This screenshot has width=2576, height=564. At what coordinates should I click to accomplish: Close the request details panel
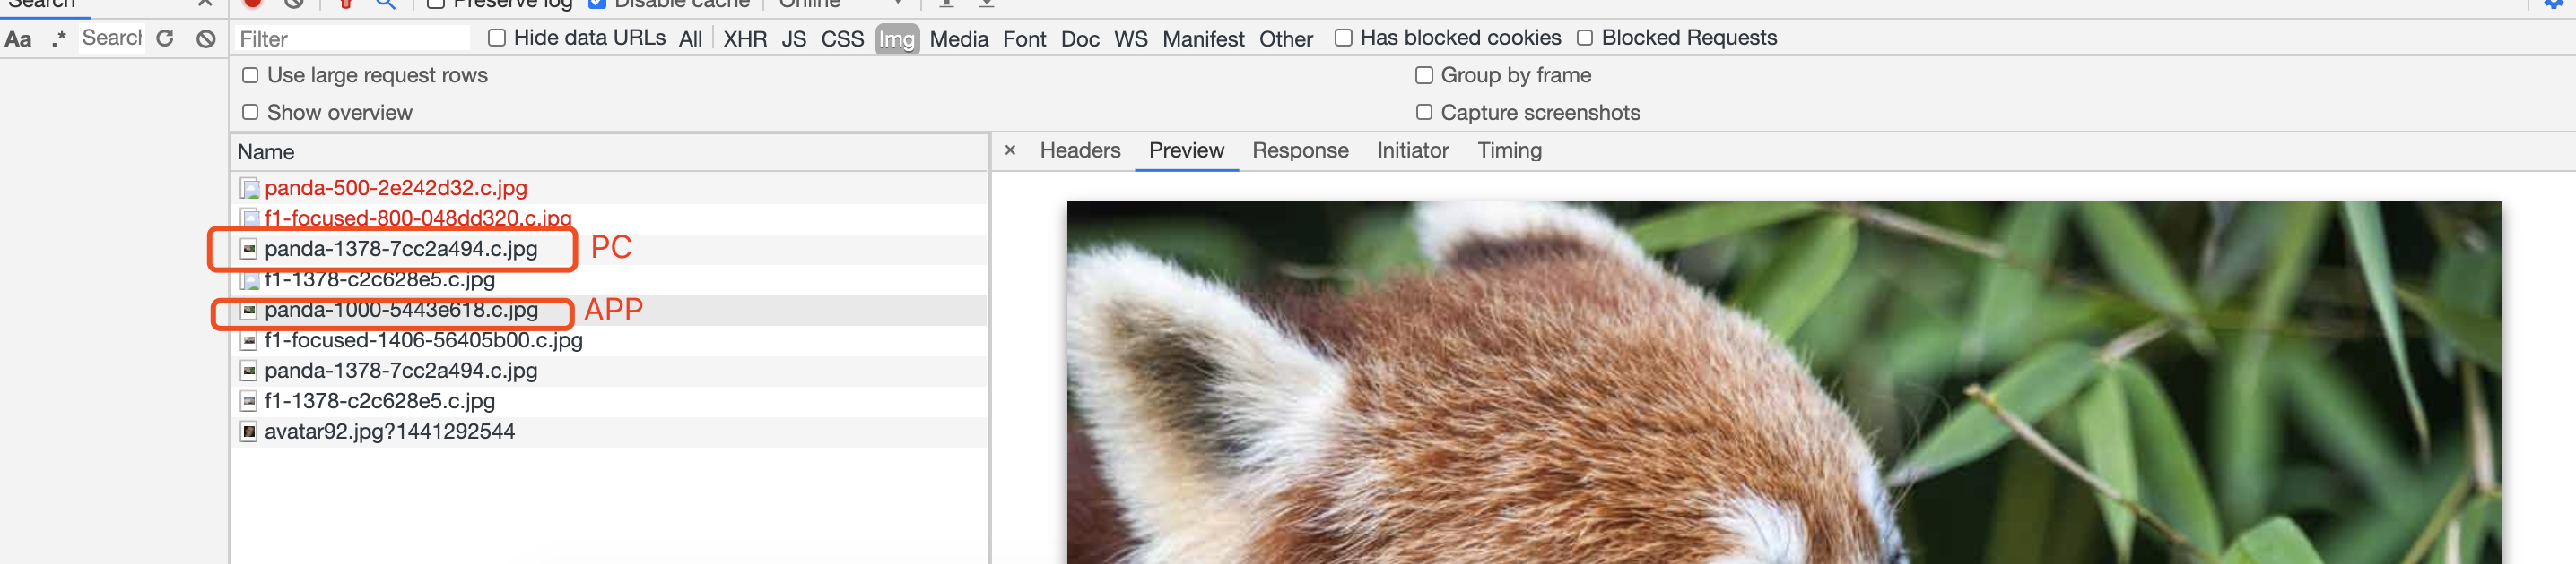click(x=1010, y=150)
